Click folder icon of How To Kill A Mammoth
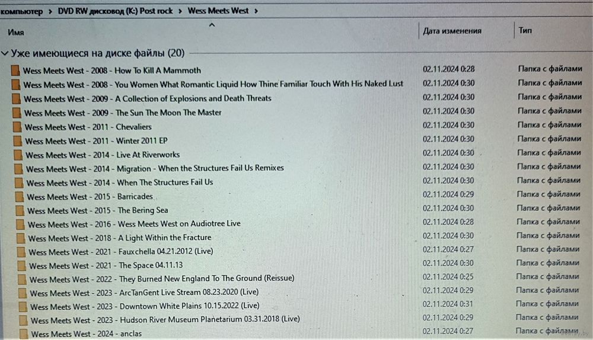The height and width of the screenshot is (340, 593). click(x=15, y=70)
